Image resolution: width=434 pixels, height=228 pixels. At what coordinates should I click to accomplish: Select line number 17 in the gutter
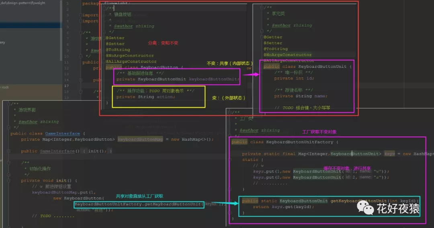pyautogui.click(x=66, y=85)
